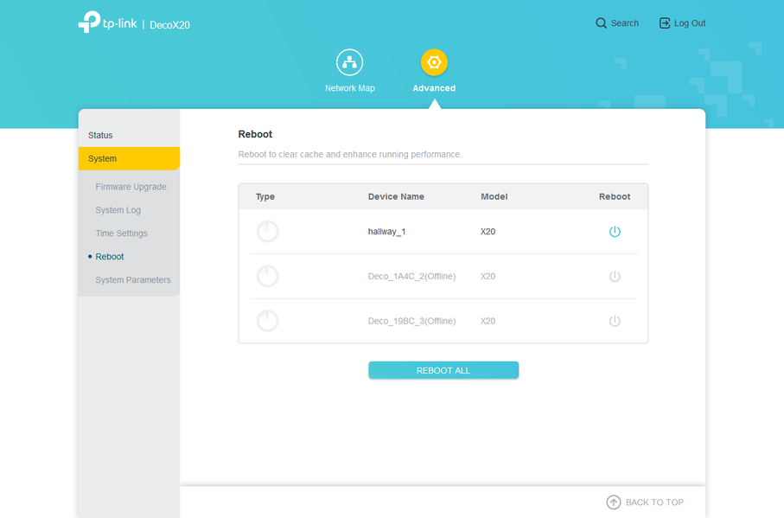Click the X20 model for hallway_1

[x=488, y=232]
